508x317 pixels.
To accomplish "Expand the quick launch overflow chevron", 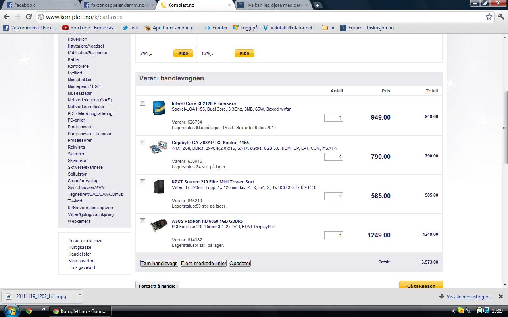I will 44,309.
